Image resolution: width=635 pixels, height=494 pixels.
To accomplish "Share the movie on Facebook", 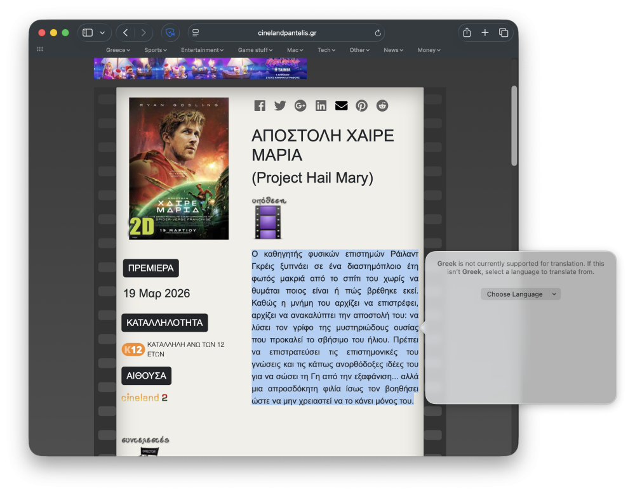I will 260,106.
